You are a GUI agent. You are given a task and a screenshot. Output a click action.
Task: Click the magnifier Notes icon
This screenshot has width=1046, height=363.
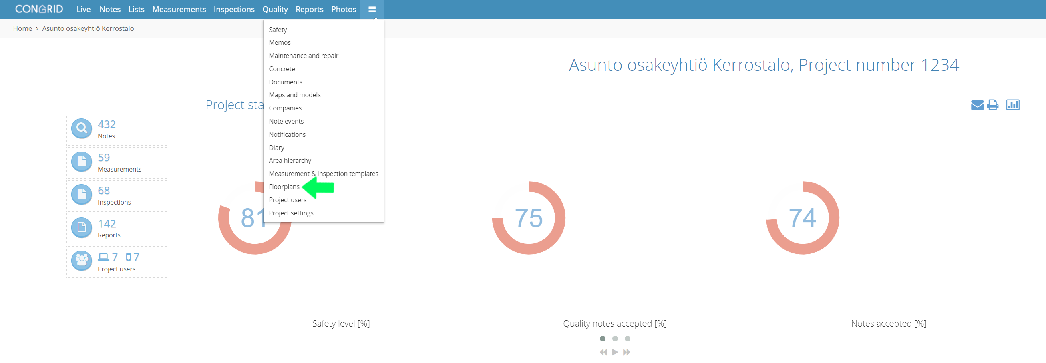point(82,129)
